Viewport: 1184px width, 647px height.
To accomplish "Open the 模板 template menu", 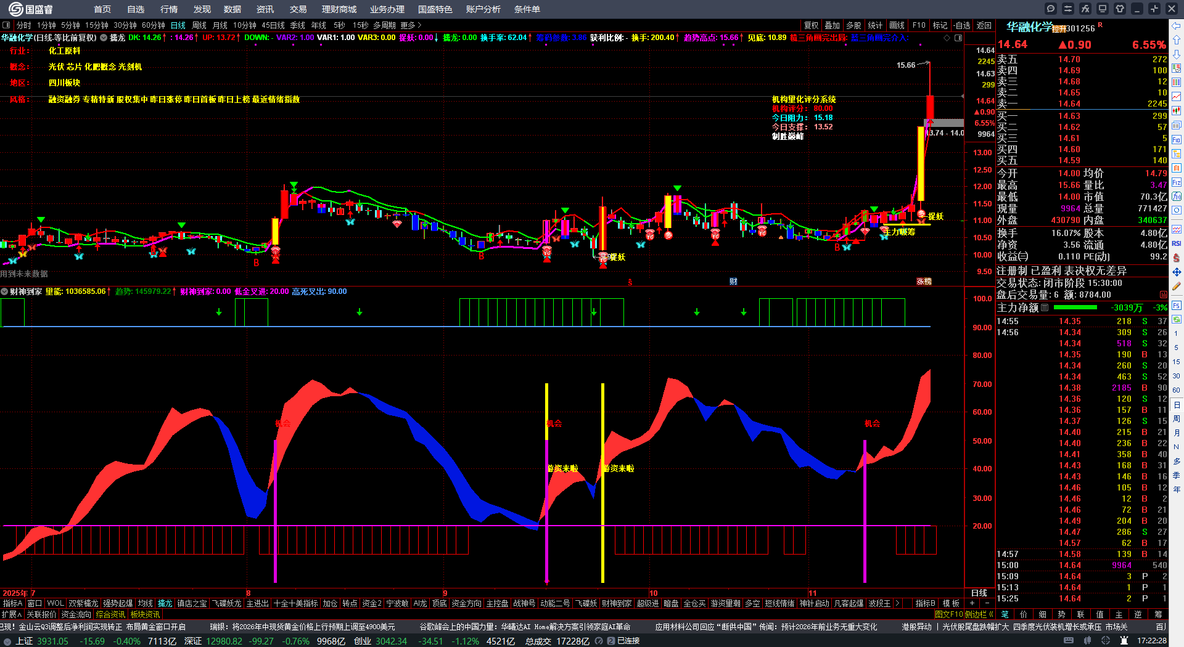I will (x=951, y=603).
